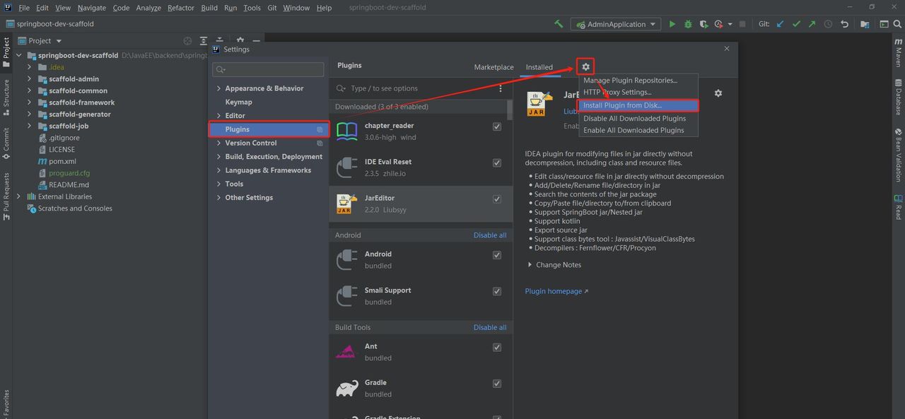Click the Git Commit checkmark icon

point(796,24)
